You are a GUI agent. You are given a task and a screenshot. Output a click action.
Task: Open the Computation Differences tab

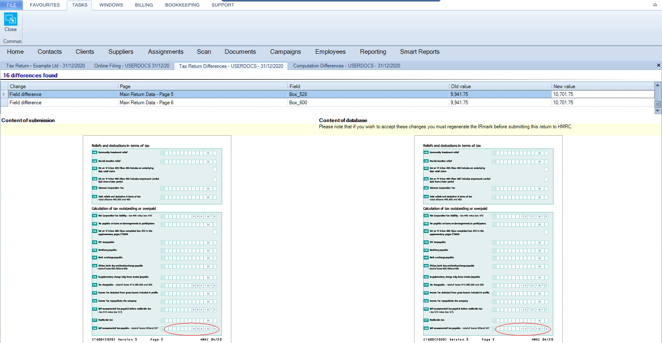pos(347,66)
